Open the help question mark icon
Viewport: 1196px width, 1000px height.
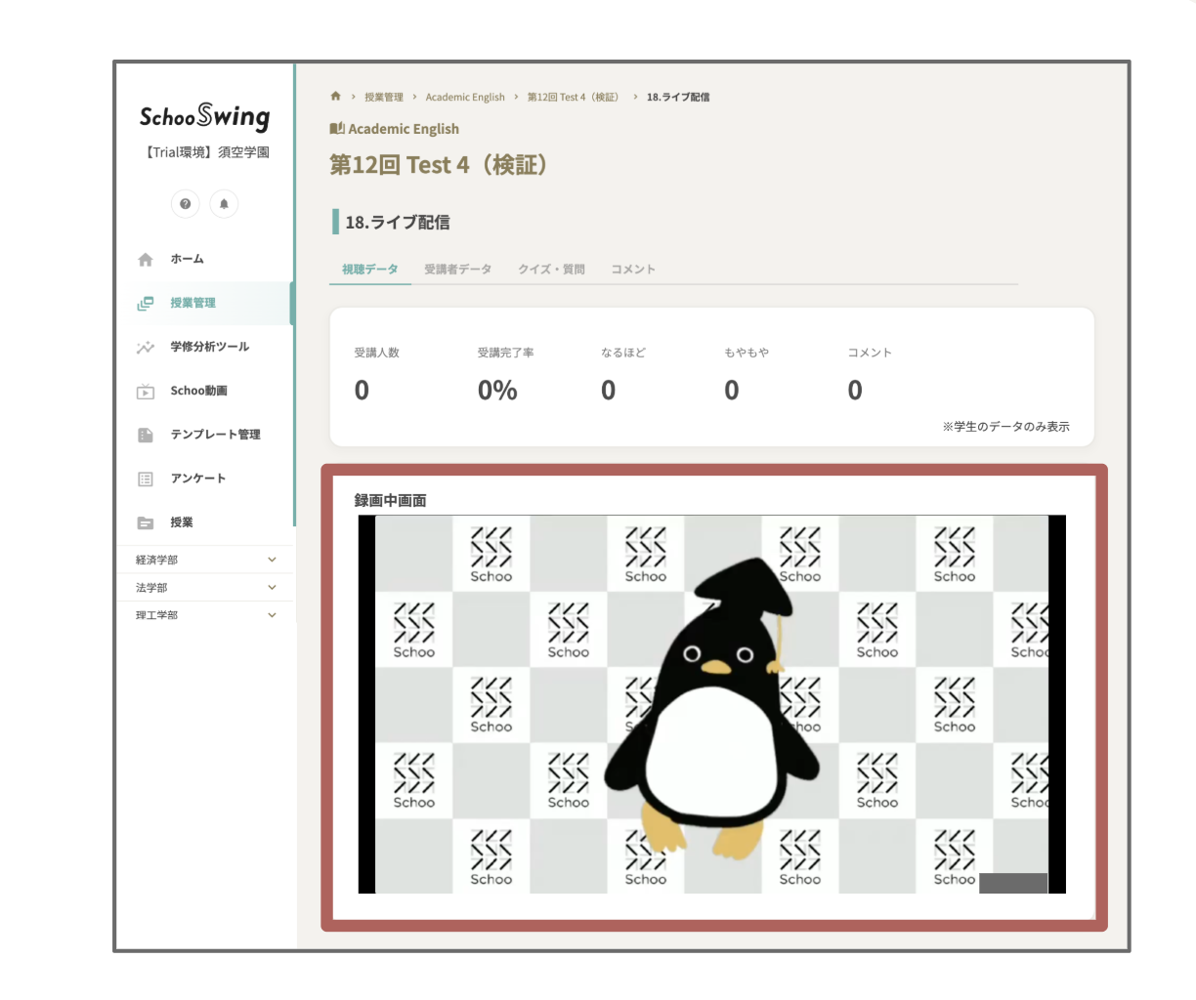(186, 204)
